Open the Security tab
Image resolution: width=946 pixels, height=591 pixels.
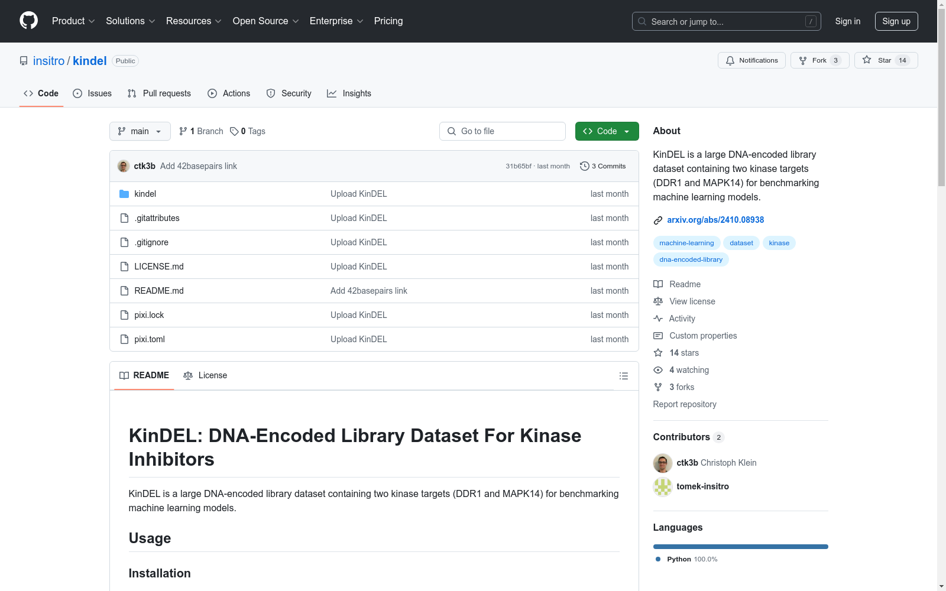pos(289,93)
